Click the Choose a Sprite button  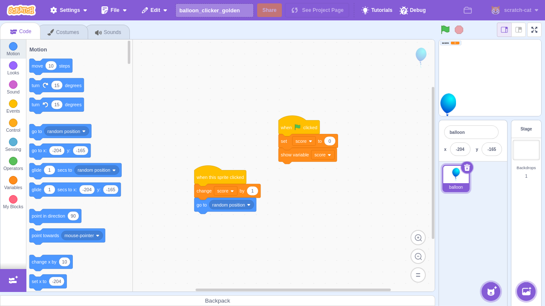(491, 292)
